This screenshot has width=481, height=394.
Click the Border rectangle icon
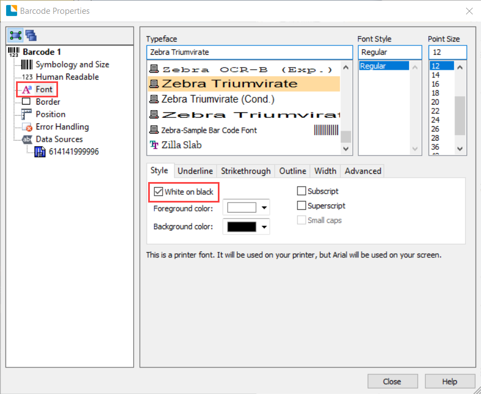[27, 101]
